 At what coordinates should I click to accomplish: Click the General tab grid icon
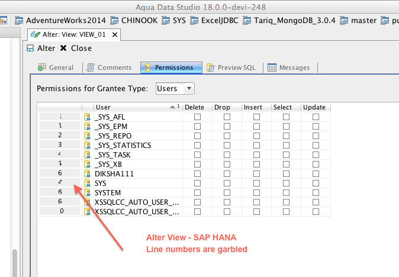[x=42, y=67]
